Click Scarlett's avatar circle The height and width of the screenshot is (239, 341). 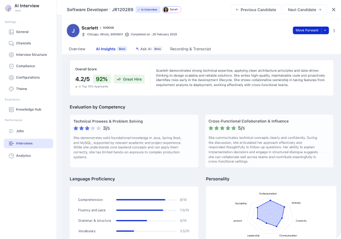point(73,31)
